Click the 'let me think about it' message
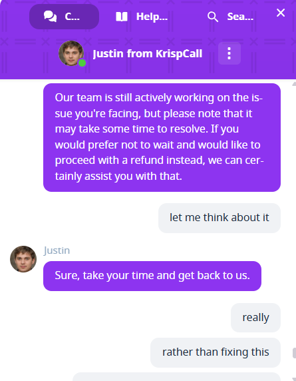This screenshot has width=296, height=381. coord(220,218)
